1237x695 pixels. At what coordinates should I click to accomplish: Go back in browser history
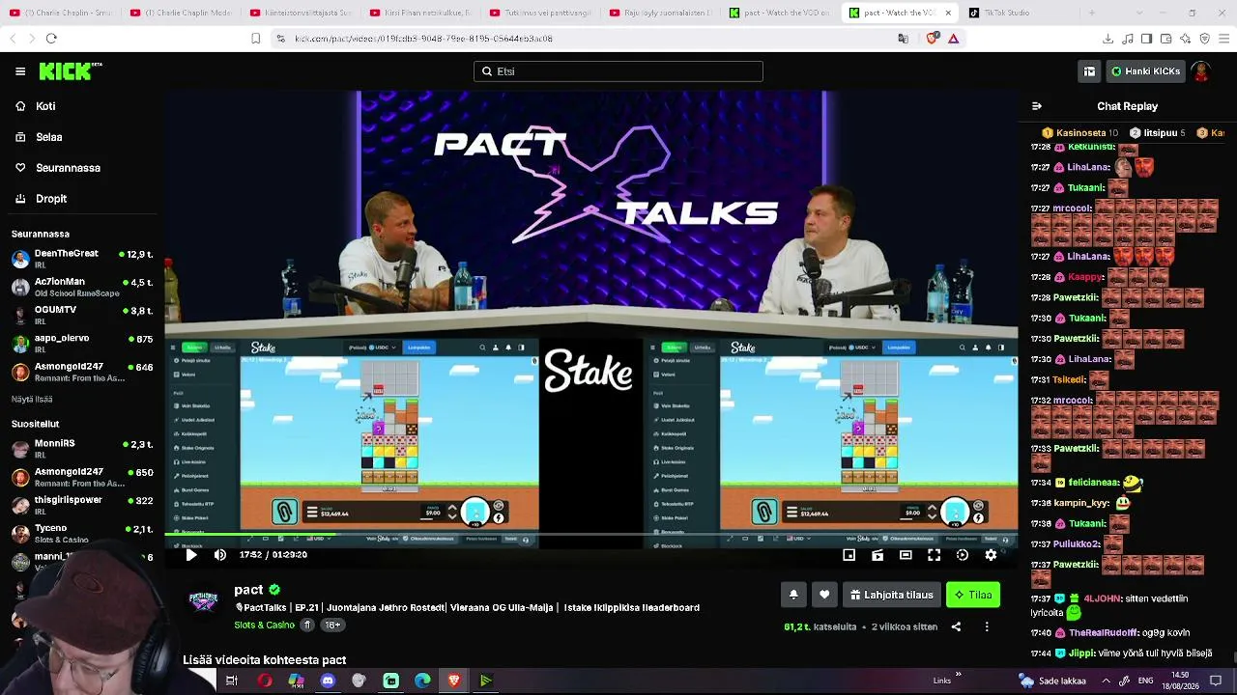[13, 39]
